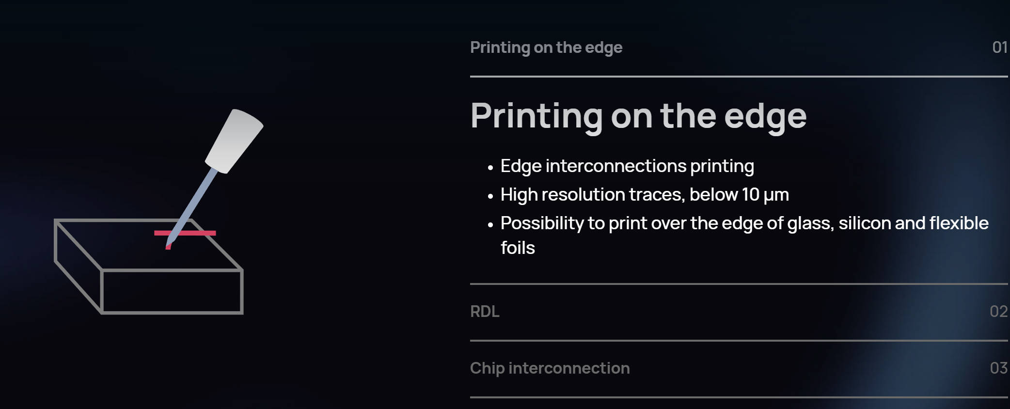Viewport: 1010px width, 409px height.
Task: Select section number 01
Action: tap(999, 47)
